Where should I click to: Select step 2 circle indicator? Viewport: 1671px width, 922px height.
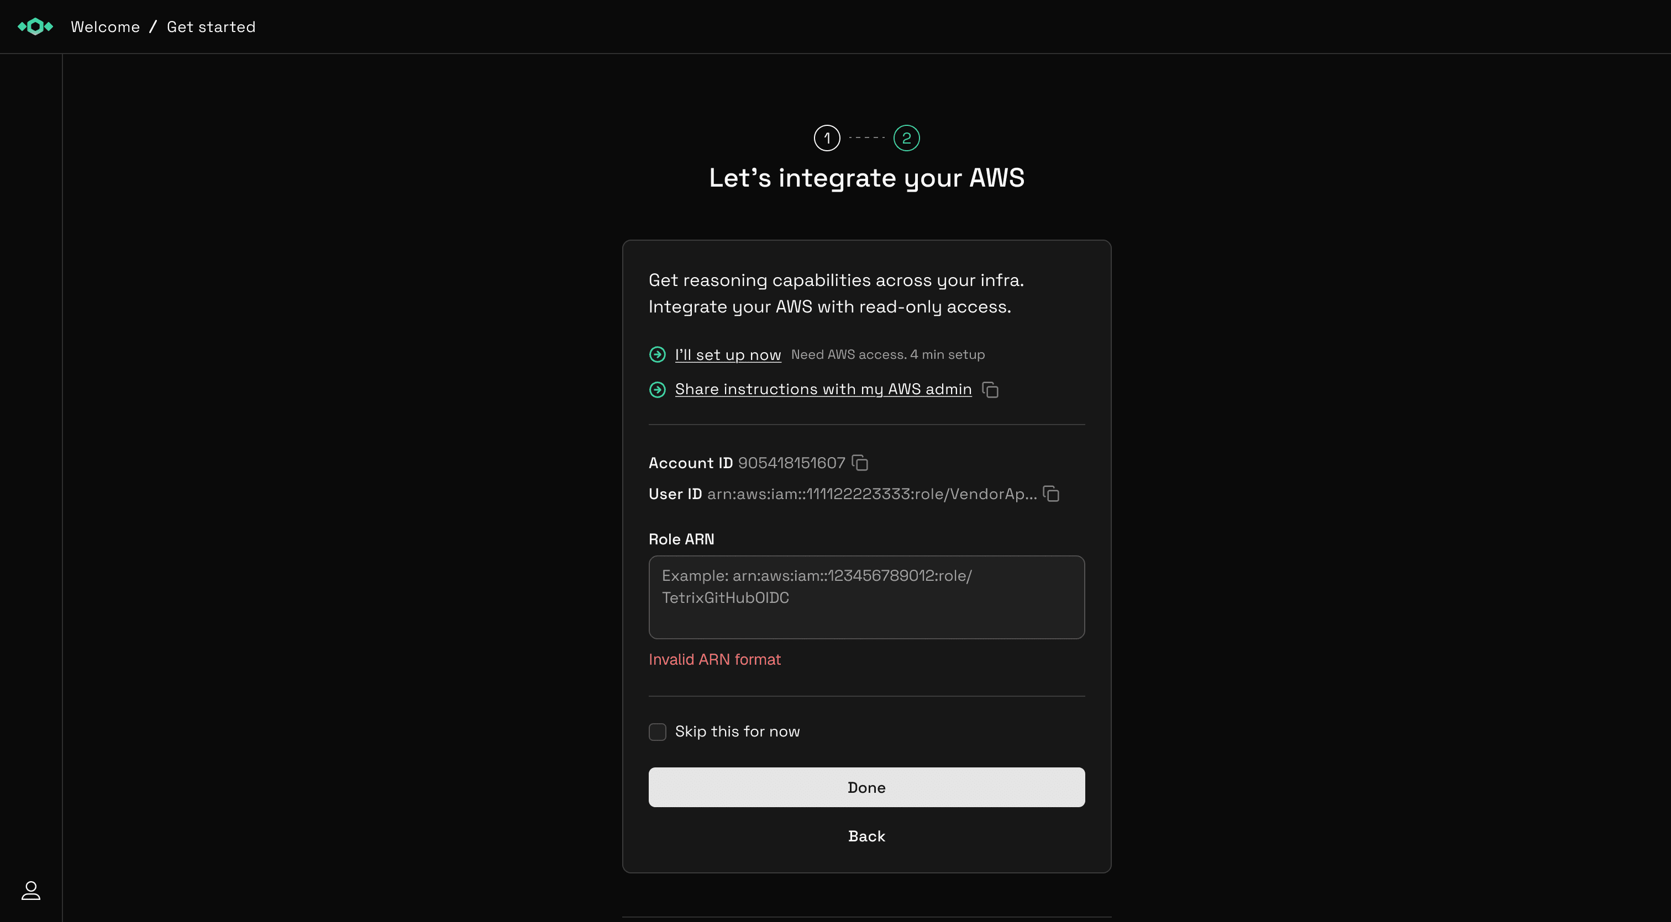(906, 137)
